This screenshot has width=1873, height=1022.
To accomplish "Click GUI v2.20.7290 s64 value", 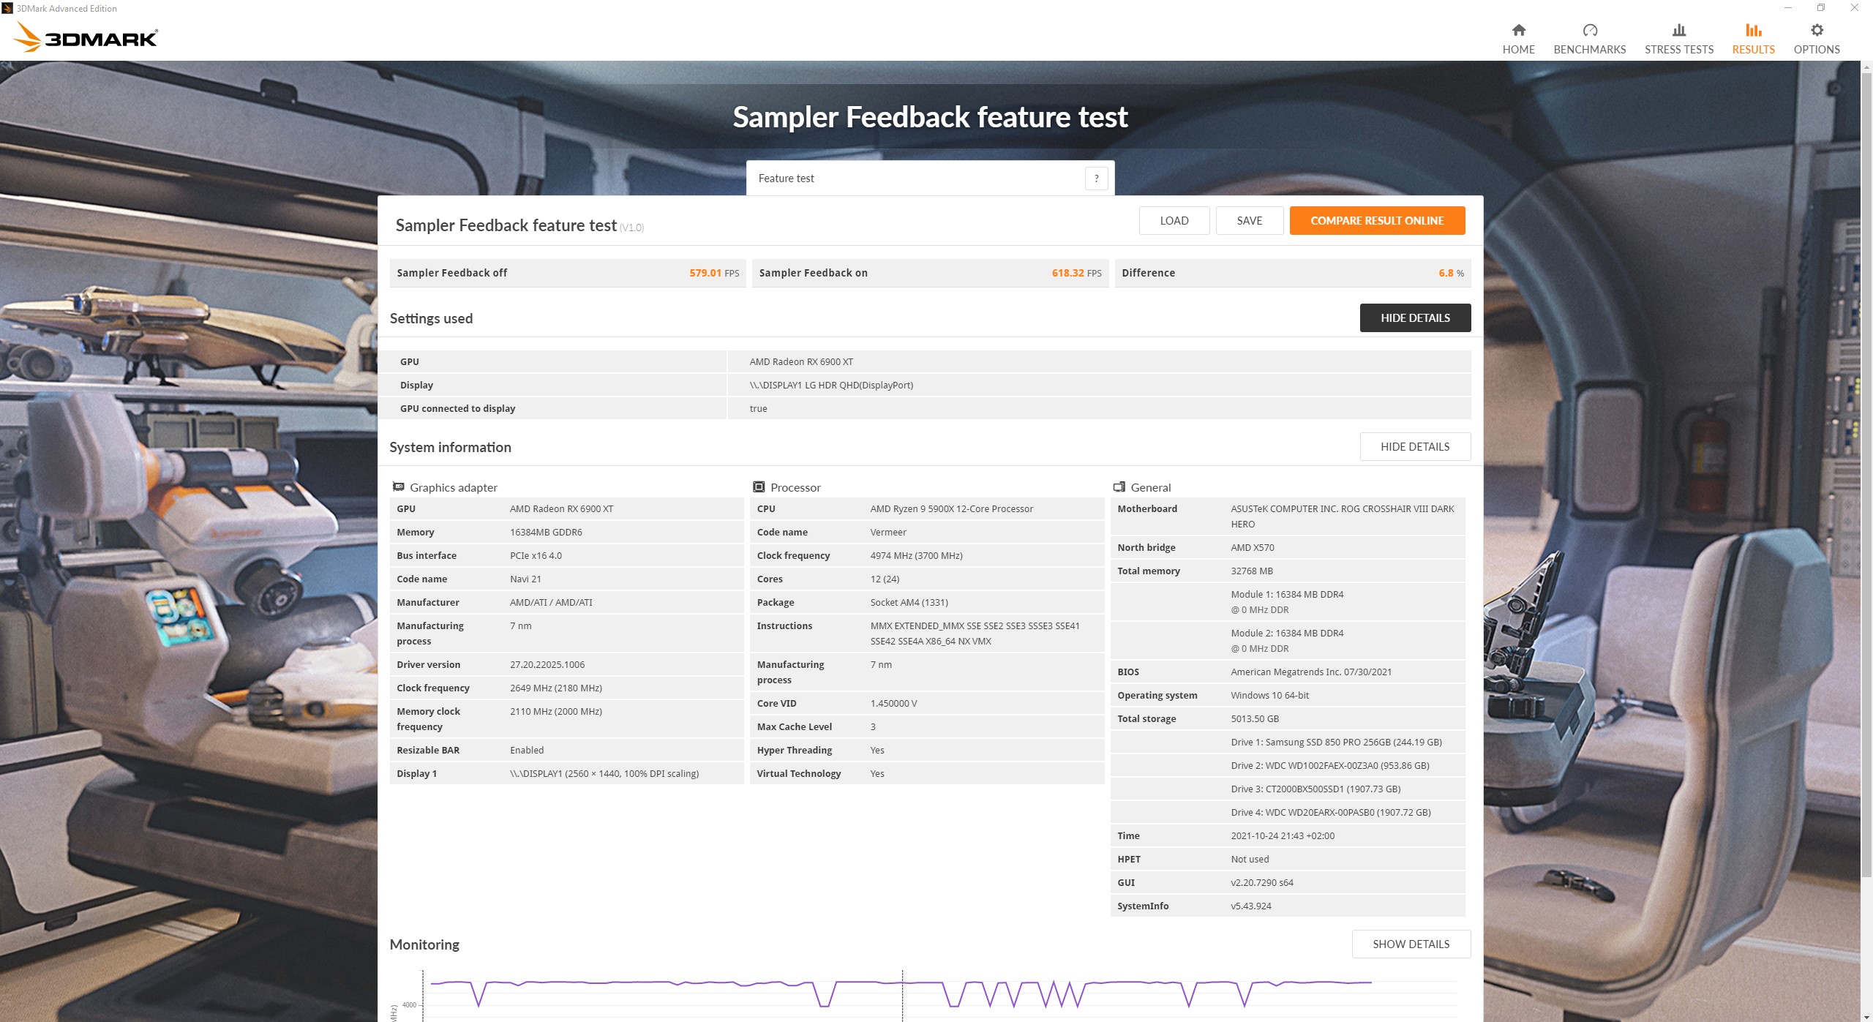I will [x=1262, y=883].
